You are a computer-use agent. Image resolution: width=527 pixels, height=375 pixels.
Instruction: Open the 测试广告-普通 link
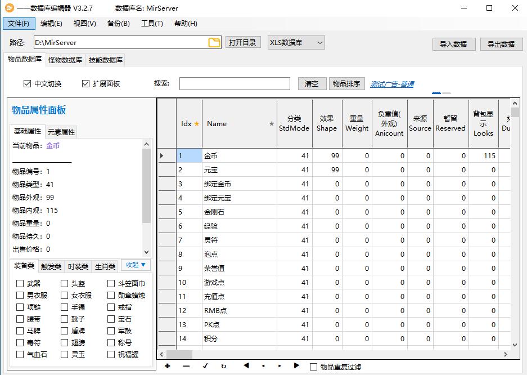point(392,84)
